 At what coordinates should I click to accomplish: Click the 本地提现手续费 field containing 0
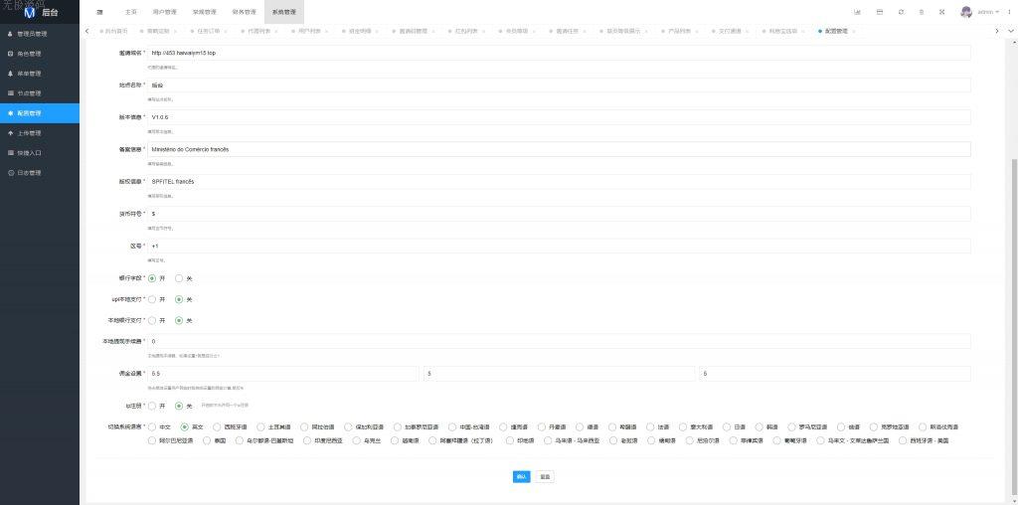(559, 341)
